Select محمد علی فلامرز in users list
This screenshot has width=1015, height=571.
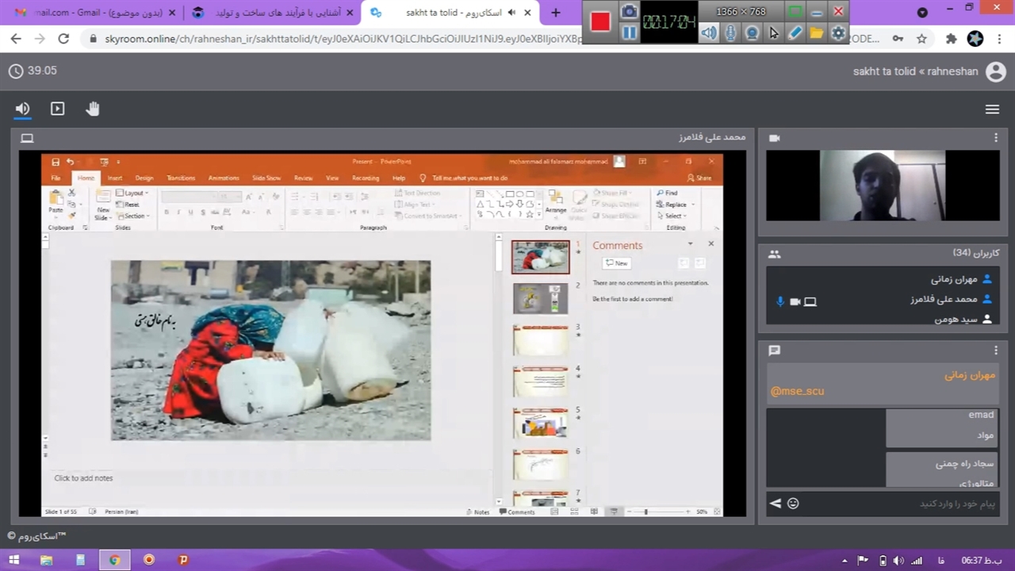pyautogui.click(x=944, y=299)
